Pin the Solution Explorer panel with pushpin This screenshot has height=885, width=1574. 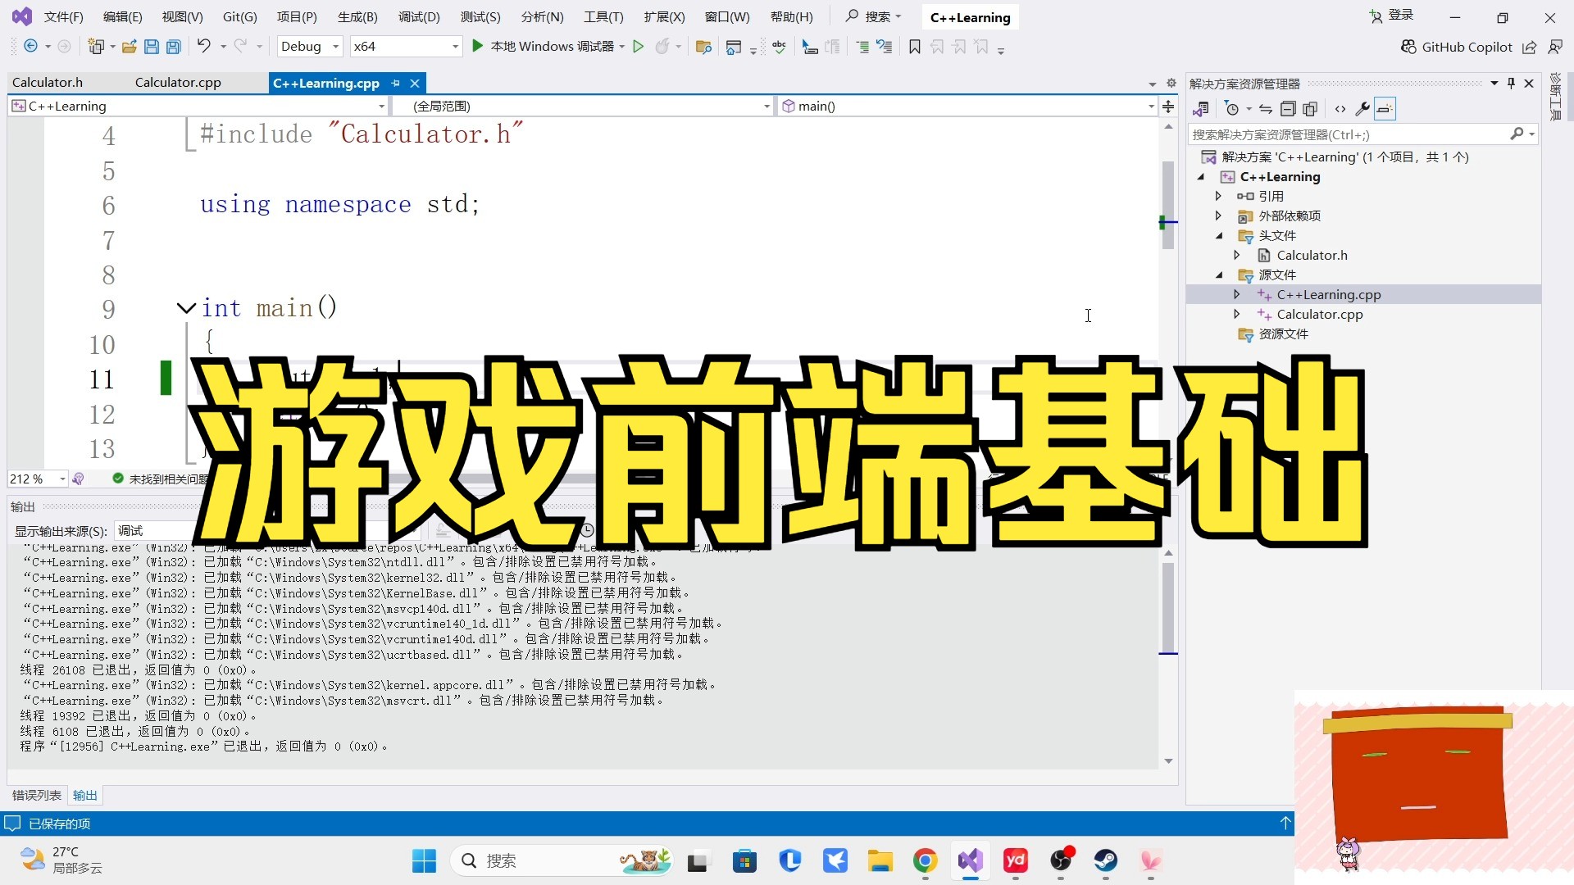[1511, 84]
